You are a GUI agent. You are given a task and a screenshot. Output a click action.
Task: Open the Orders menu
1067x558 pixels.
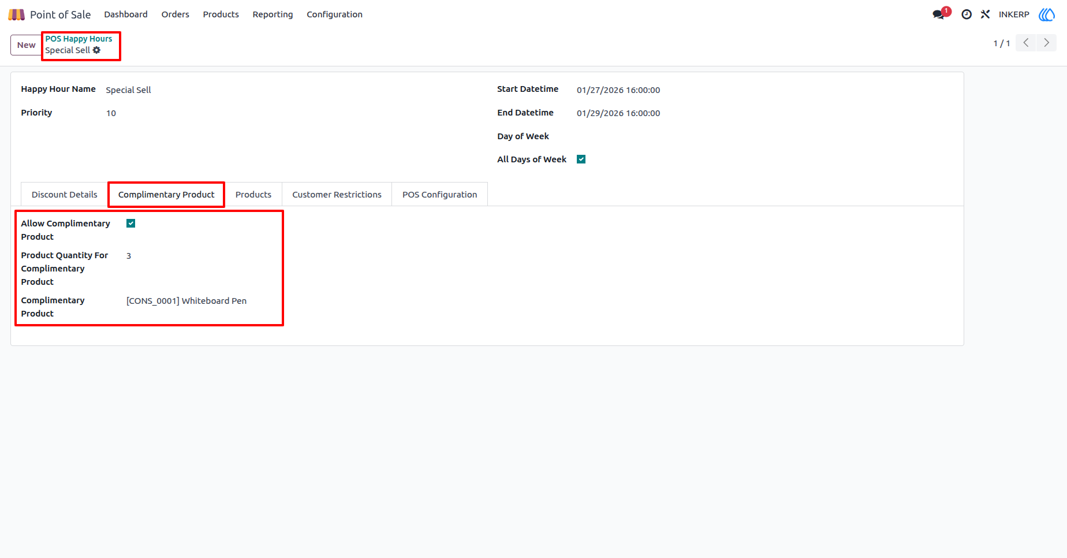coord(176,14)
